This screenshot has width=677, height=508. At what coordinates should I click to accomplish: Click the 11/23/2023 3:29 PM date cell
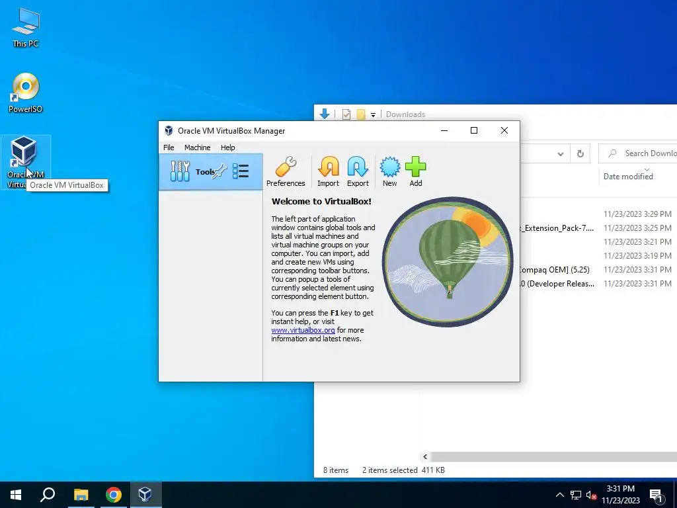point(637,214)
